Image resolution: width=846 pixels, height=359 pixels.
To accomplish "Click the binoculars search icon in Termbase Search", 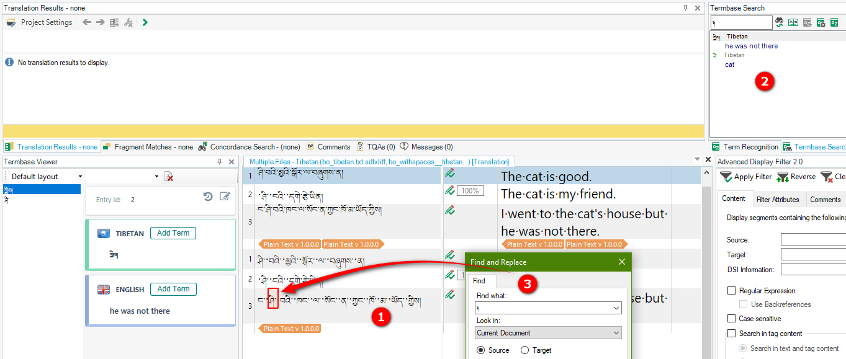I will point(780,22).
